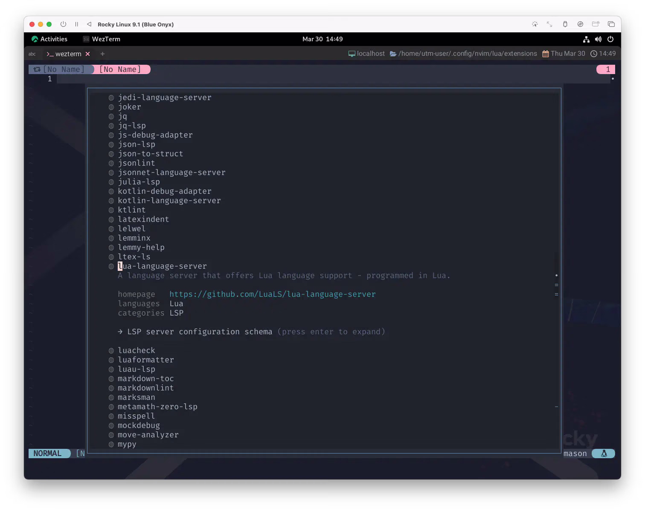Click the package icon beside jq-lsp
645x511 pixels.
[x=111, y=126]
